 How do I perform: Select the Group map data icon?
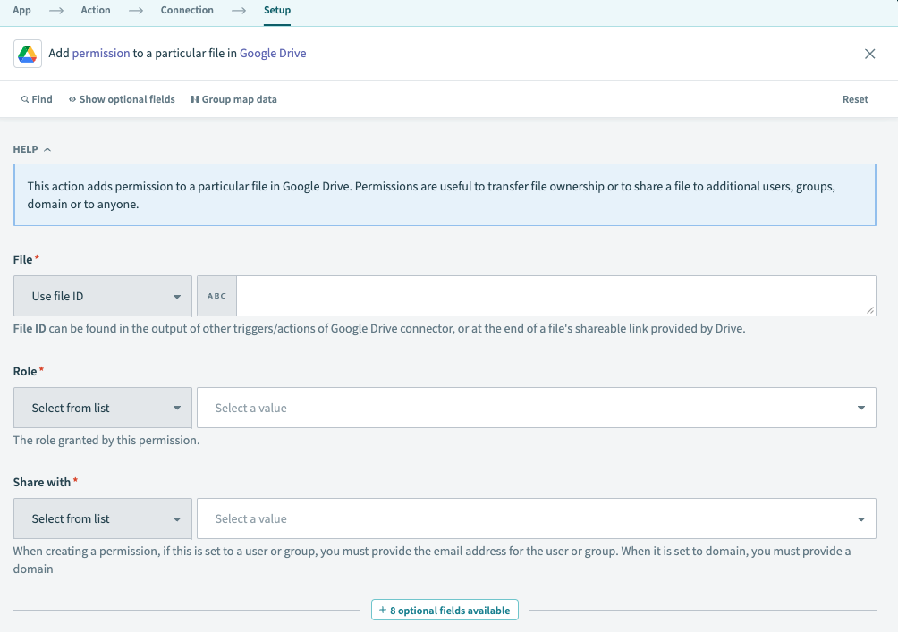(x=195, y=99)
